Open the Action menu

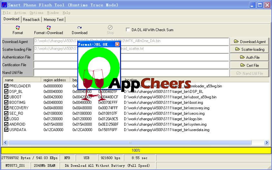(20, 13)
